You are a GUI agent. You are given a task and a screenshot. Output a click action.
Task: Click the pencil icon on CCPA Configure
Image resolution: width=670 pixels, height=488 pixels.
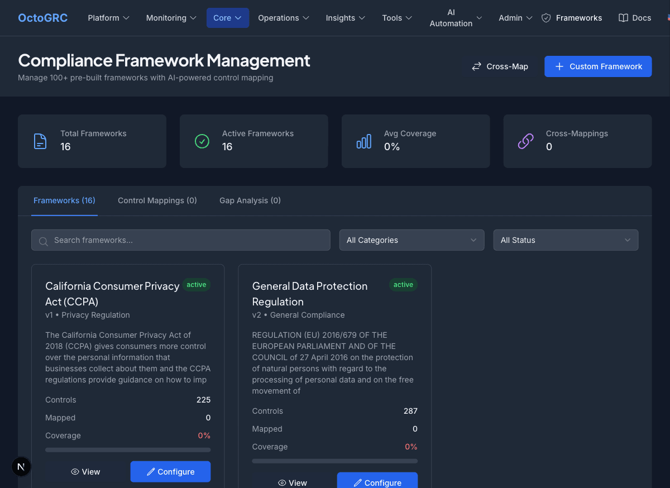click(x=151, y=472)
